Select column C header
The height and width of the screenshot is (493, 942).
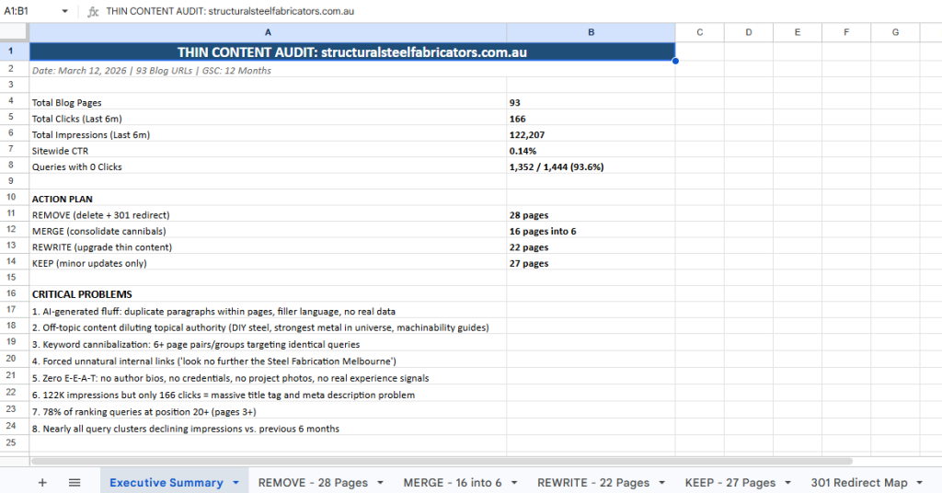click(700, 32)
